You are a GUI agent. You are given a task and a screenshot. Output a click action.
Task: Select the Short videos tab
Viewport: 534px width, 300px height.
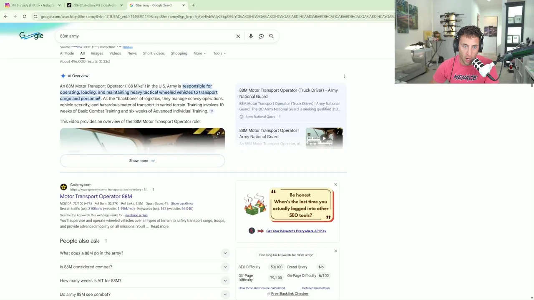tap(154, 53)
